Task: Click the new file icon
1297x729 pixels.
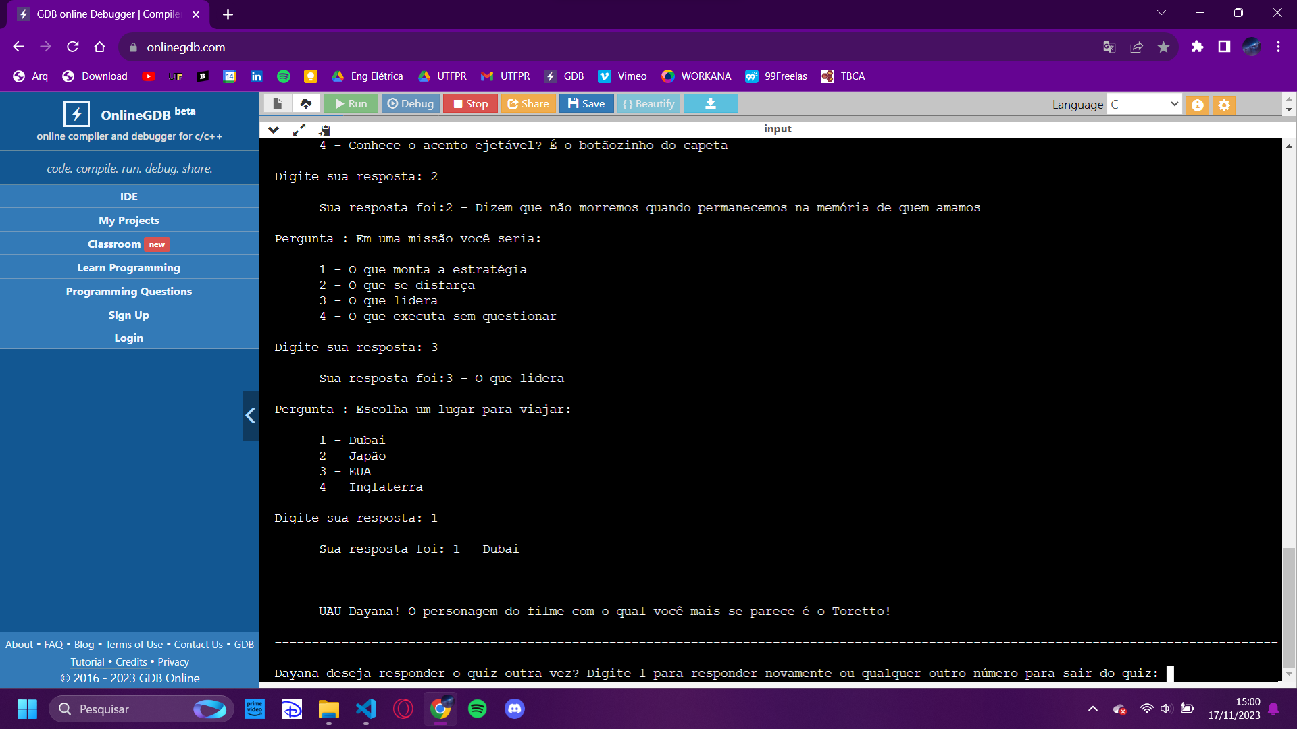Action: [277, 103]
